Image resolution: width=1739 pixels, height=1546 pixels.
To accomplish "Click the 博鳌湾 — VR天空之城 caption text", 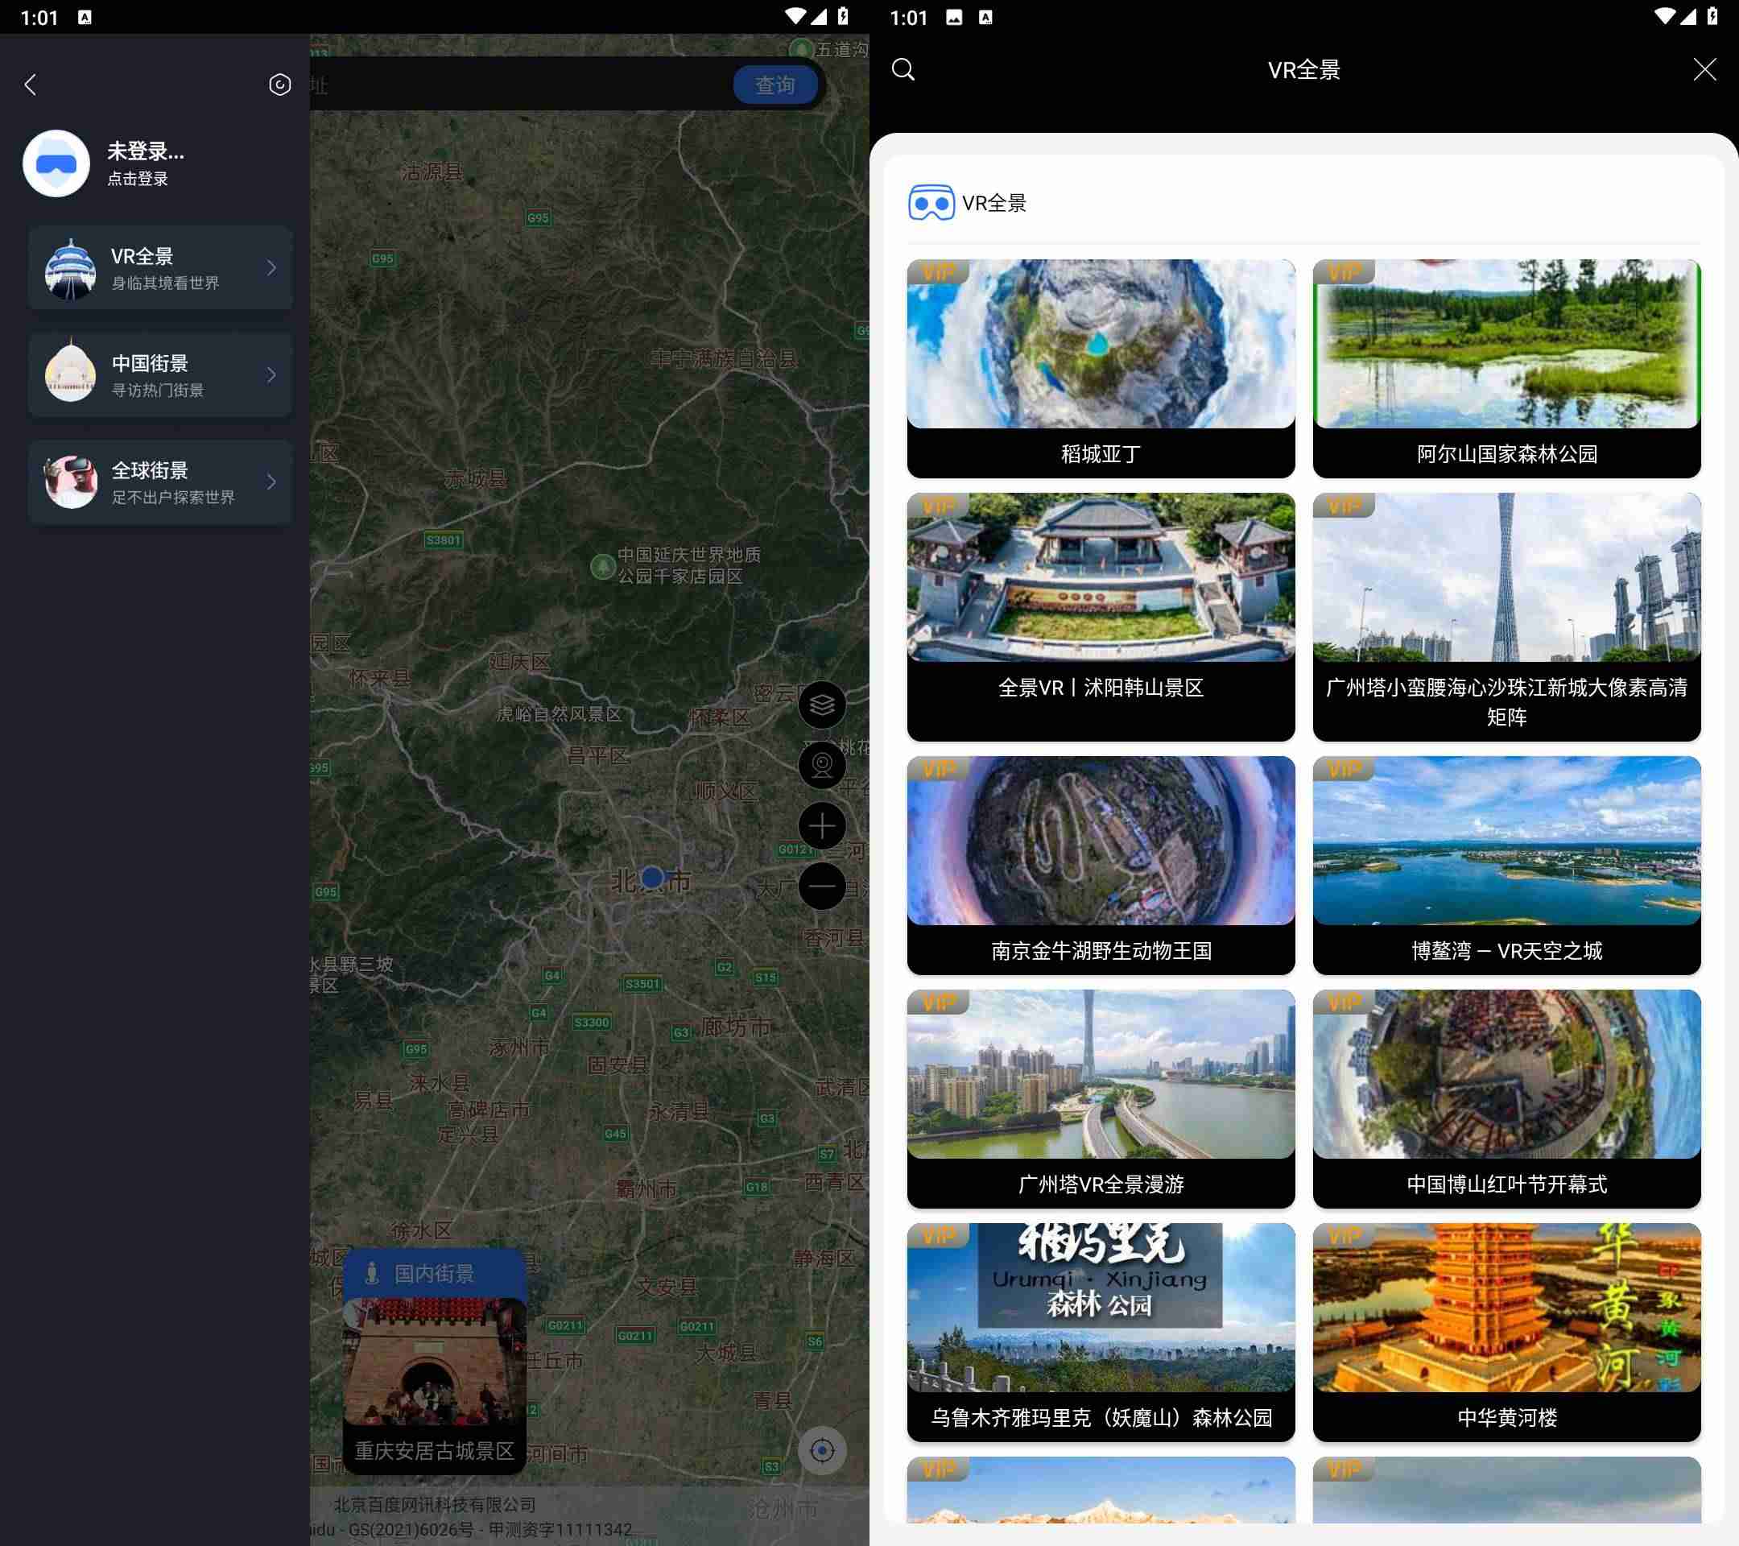I will (1507, 950).
